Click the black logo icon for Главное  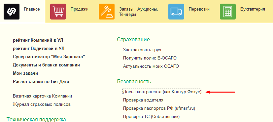click(12, 12)
